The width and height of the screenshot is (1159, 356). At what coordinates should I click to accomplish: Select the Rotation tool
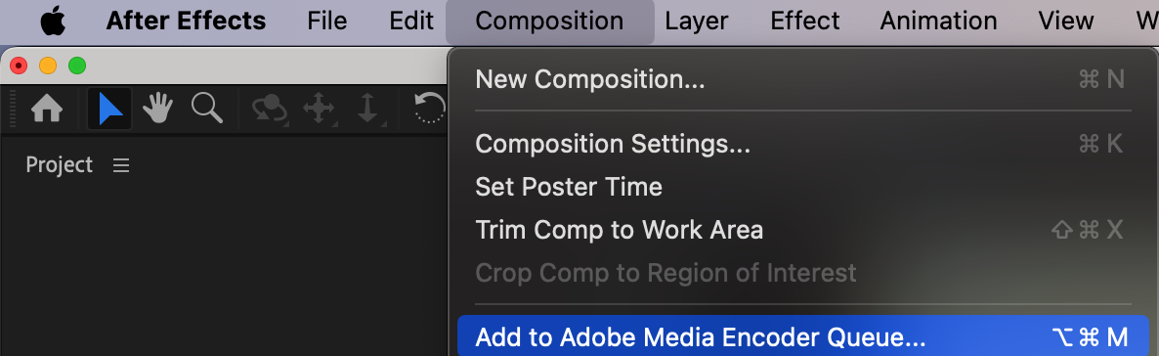tap(430, 109)
